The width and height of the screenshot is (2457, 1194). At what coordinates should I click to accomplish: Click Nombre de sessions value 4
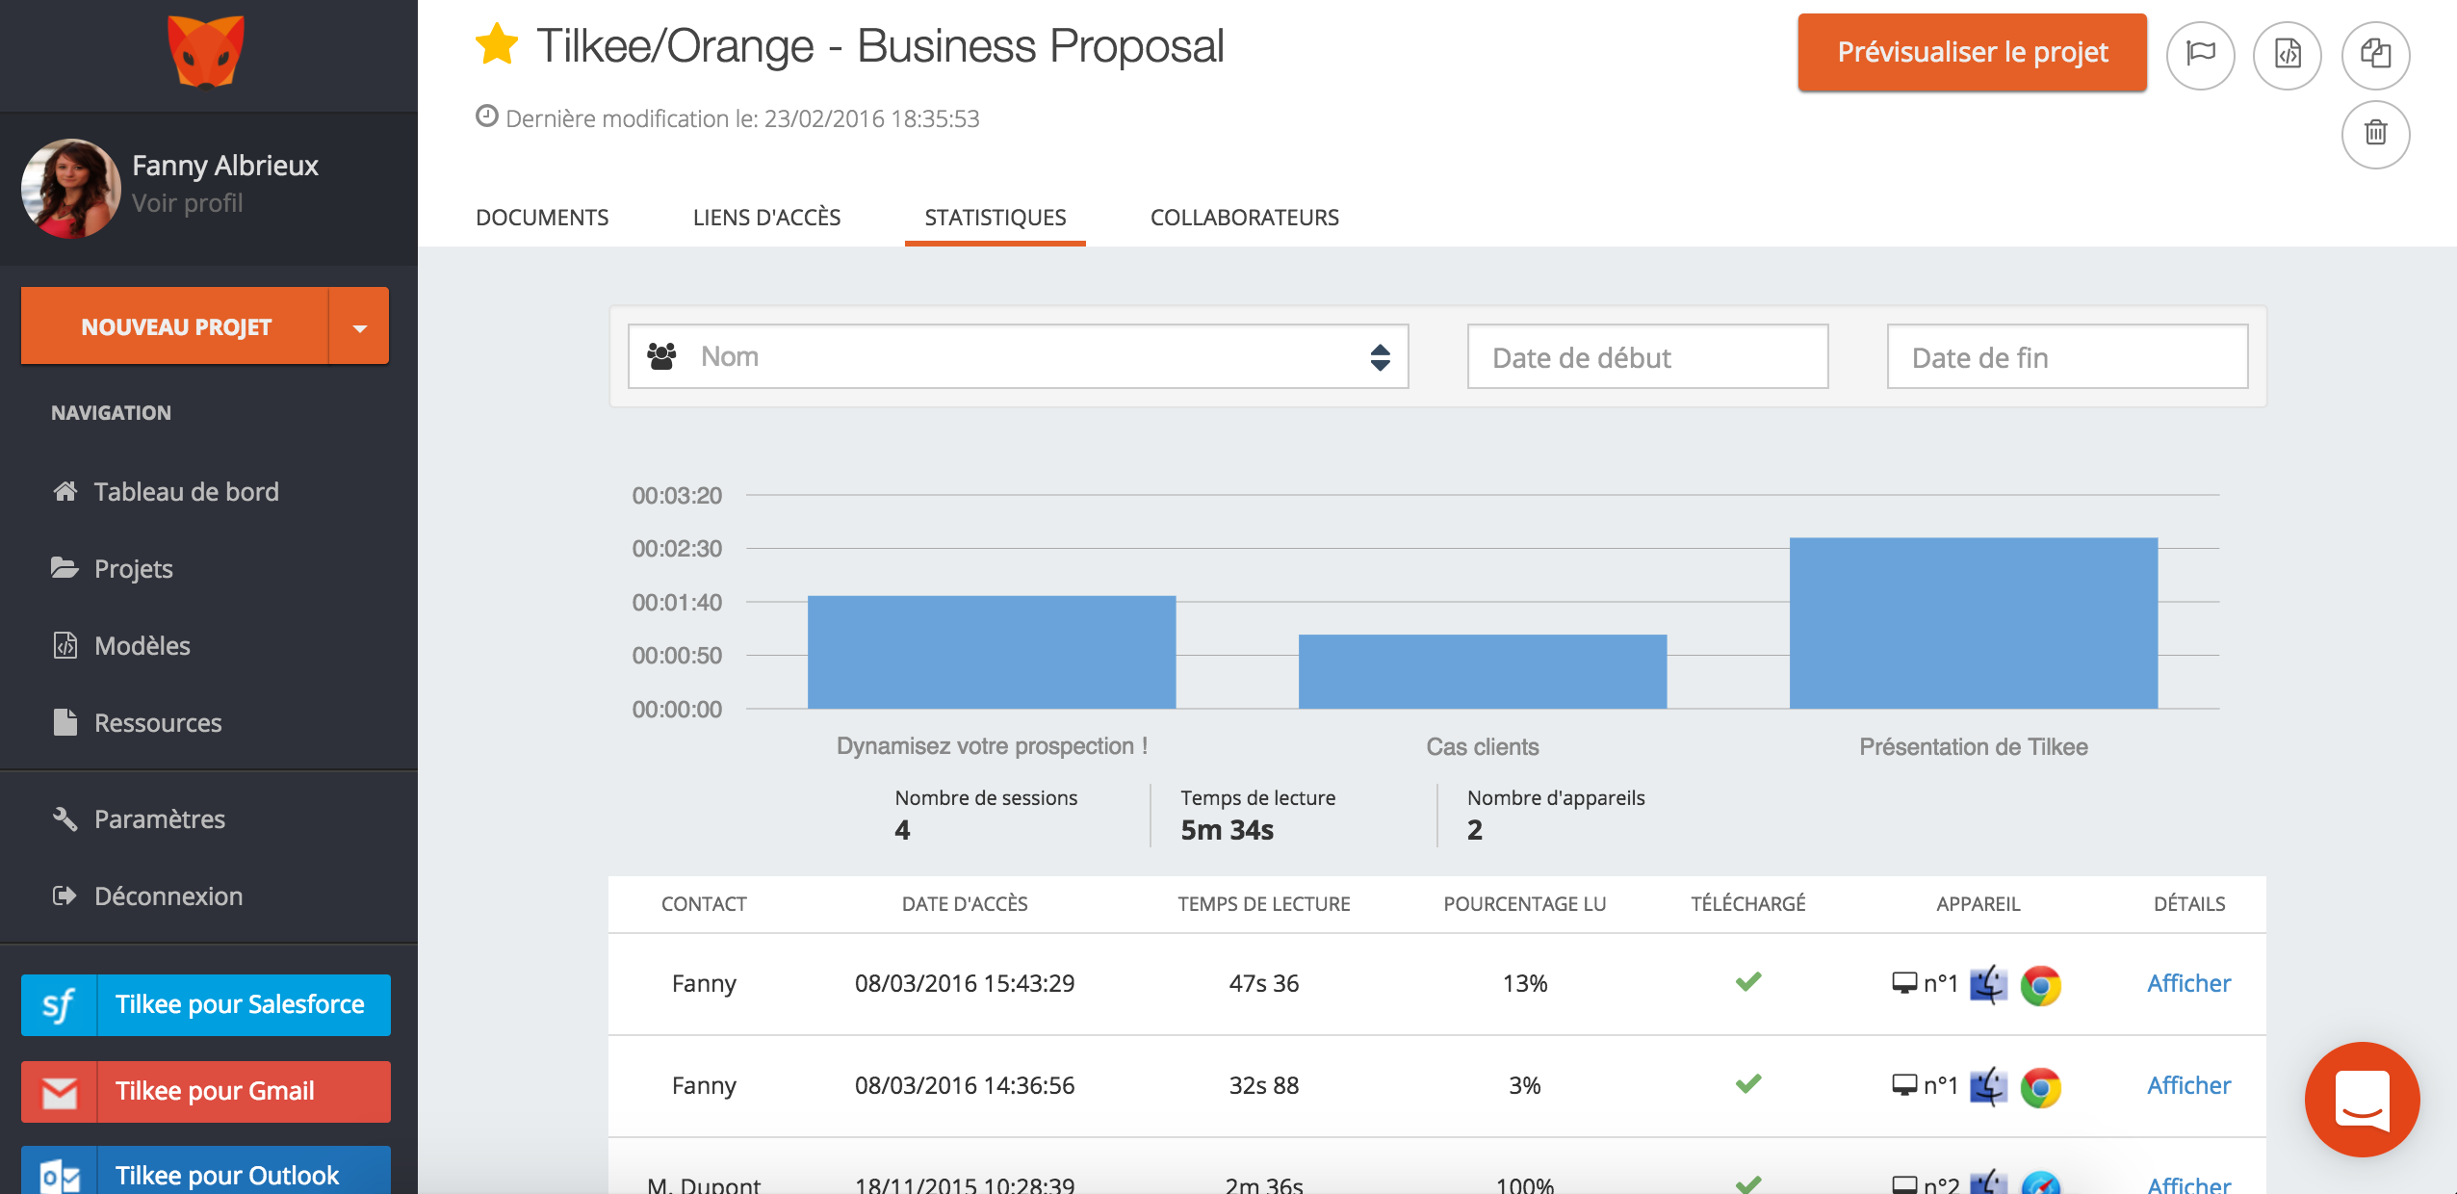[x=902, y=830]
